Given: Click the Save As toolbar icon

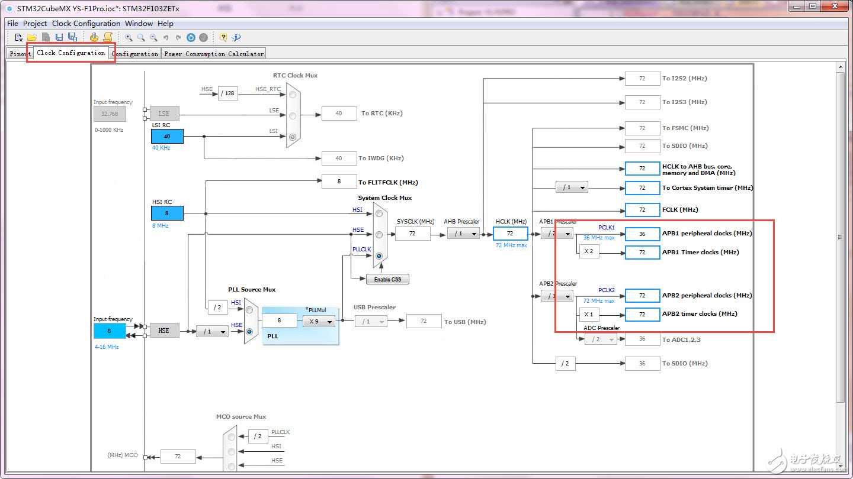Looking at the screenshot, I should 72,37.
